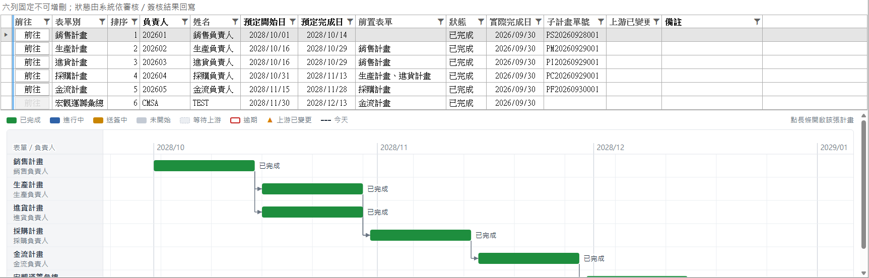Click the 已完成 green legend swatch

[12, 120]
